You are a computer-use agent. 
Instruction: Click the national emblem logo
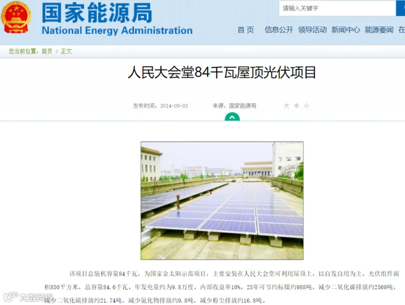pos(16,17)
